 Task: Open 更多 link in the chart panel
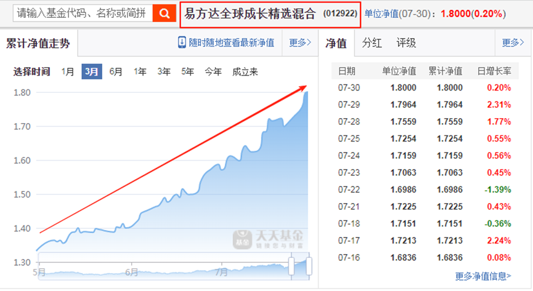pos(300,42)
